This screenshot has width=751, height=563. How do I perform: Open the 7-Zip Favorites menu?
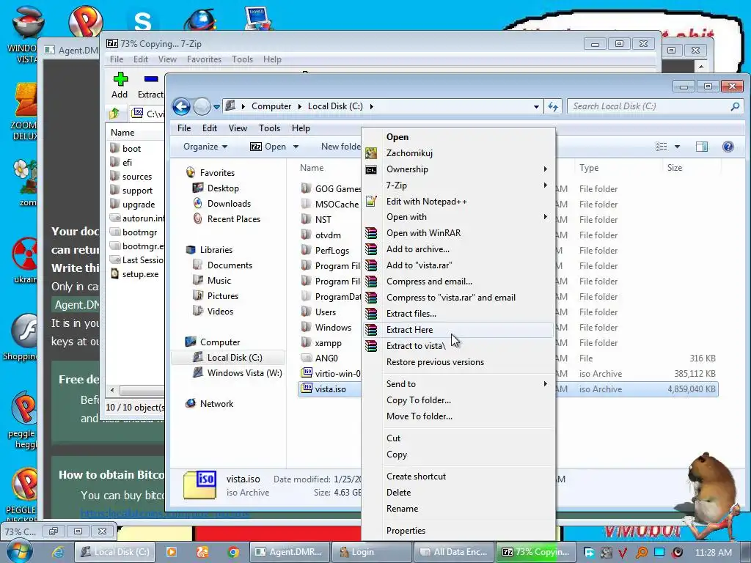coord(204,59)
